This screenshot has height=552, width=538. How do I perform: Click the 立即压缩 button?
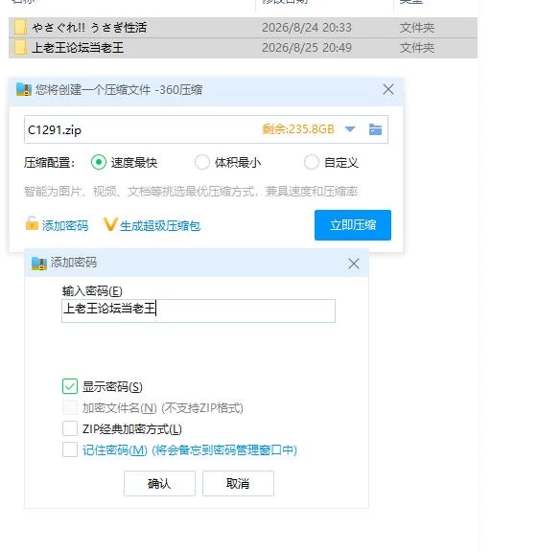click(353, 225)
